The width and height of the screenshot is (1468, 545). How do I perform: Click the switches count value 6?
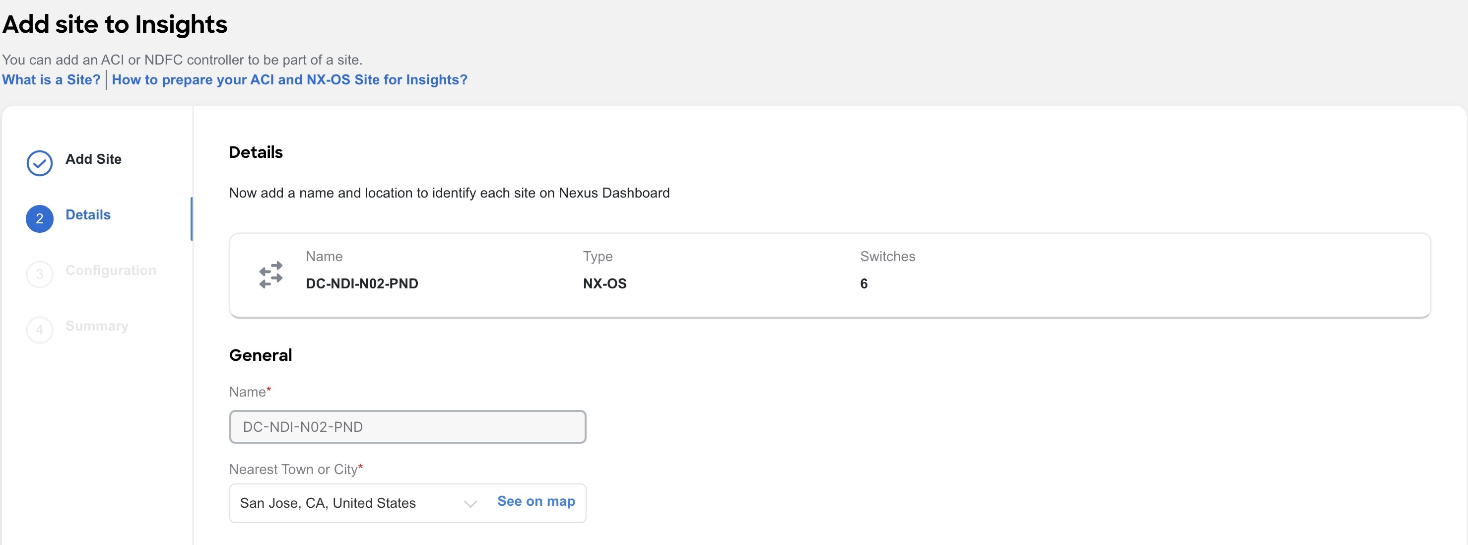pyautogui.click(x=864, y=283)
